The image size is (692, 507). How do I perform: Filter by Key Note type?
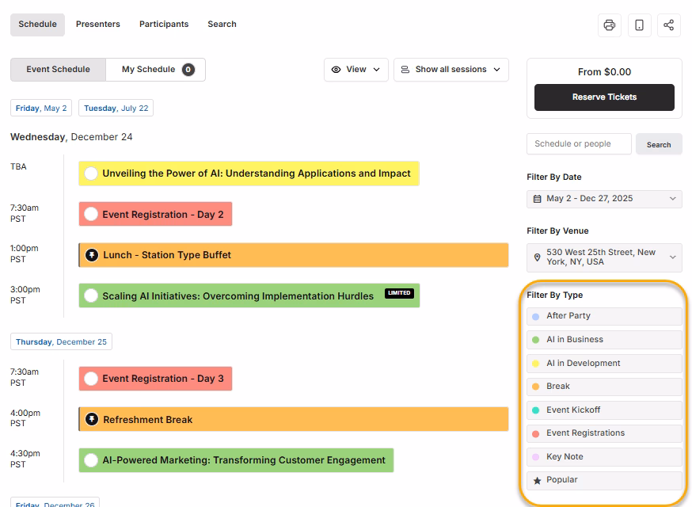tap(604, 456)
